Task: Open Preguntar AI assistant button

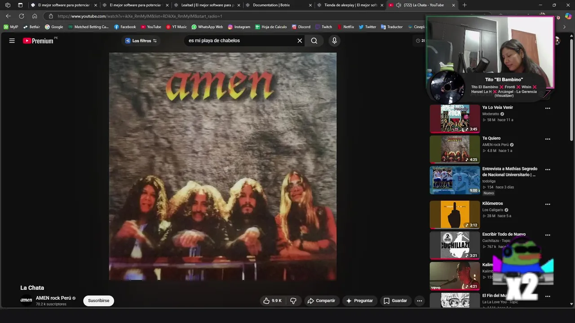Action: pos(359,301)
